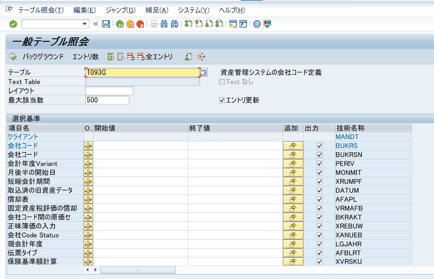This screenshot has height=279, width=434.
Task: Click the バックグラウンド button
Action: pos(43,57)
